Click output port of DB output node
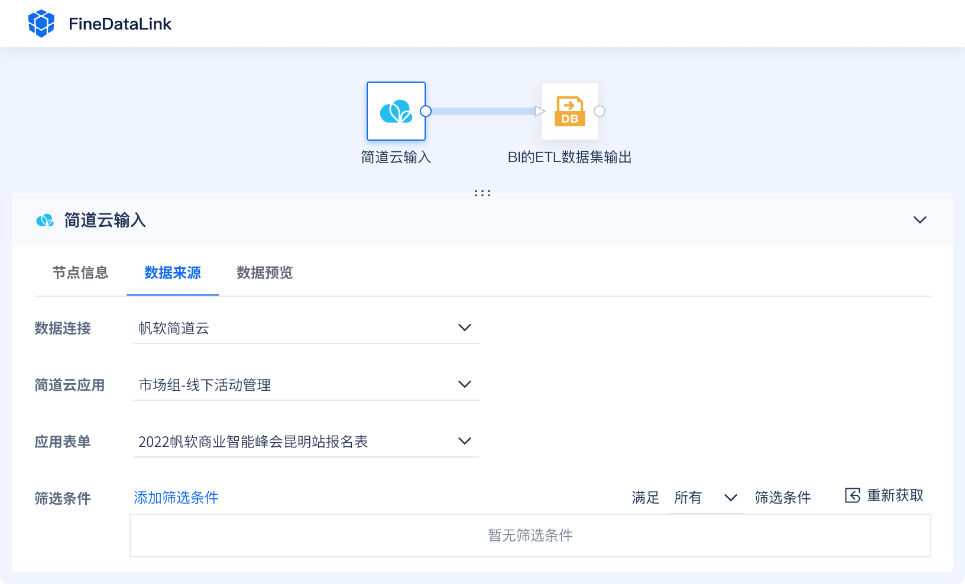 tap(600, 111)
